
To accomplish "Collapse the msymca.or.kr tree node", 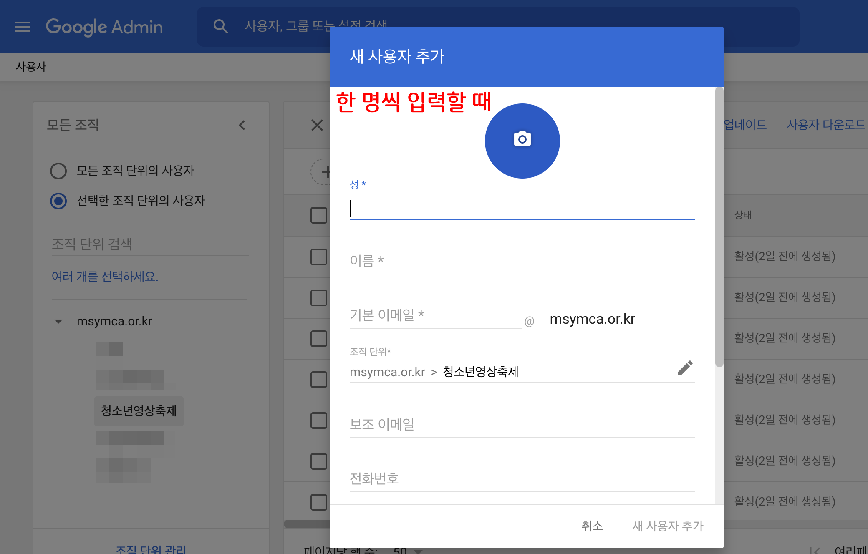I will point(58,321).
